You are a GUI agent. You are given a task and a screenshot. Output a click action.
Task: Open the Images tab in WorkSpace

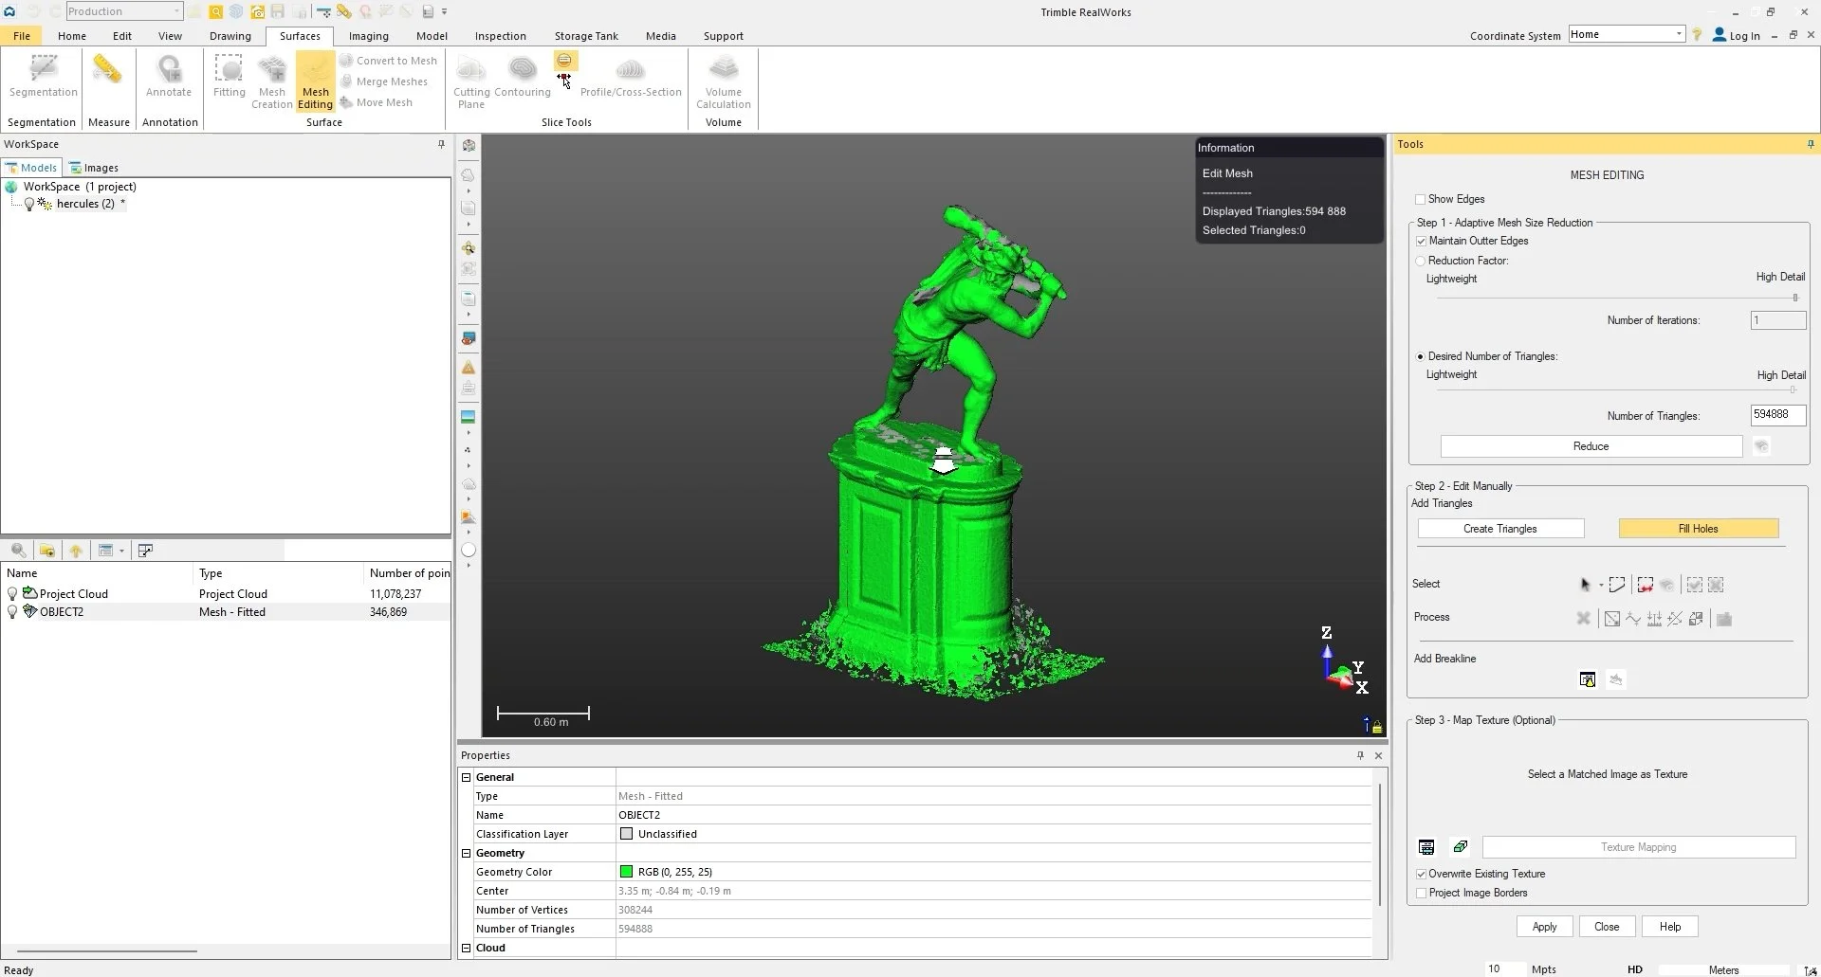94,168
